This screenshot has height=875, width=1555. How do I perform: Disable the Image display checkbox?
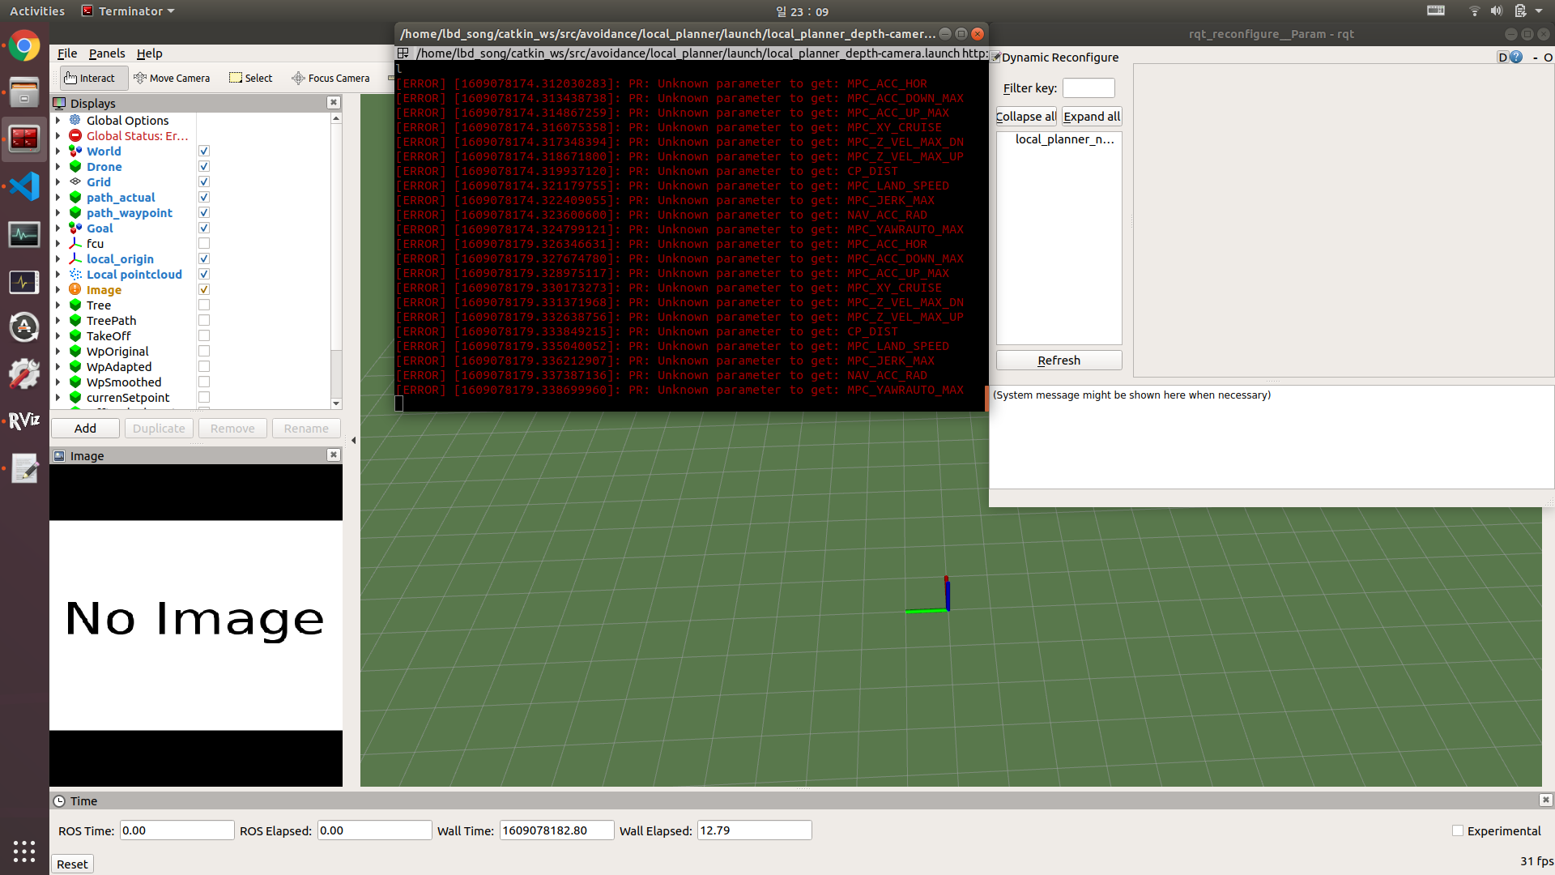coord(203,288)
